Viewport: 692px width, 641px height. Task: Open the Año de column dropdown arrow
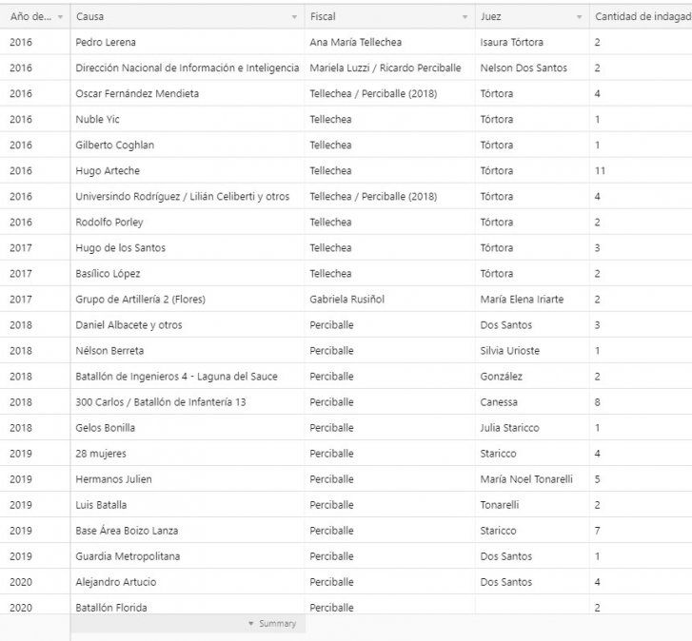[61, 17]
